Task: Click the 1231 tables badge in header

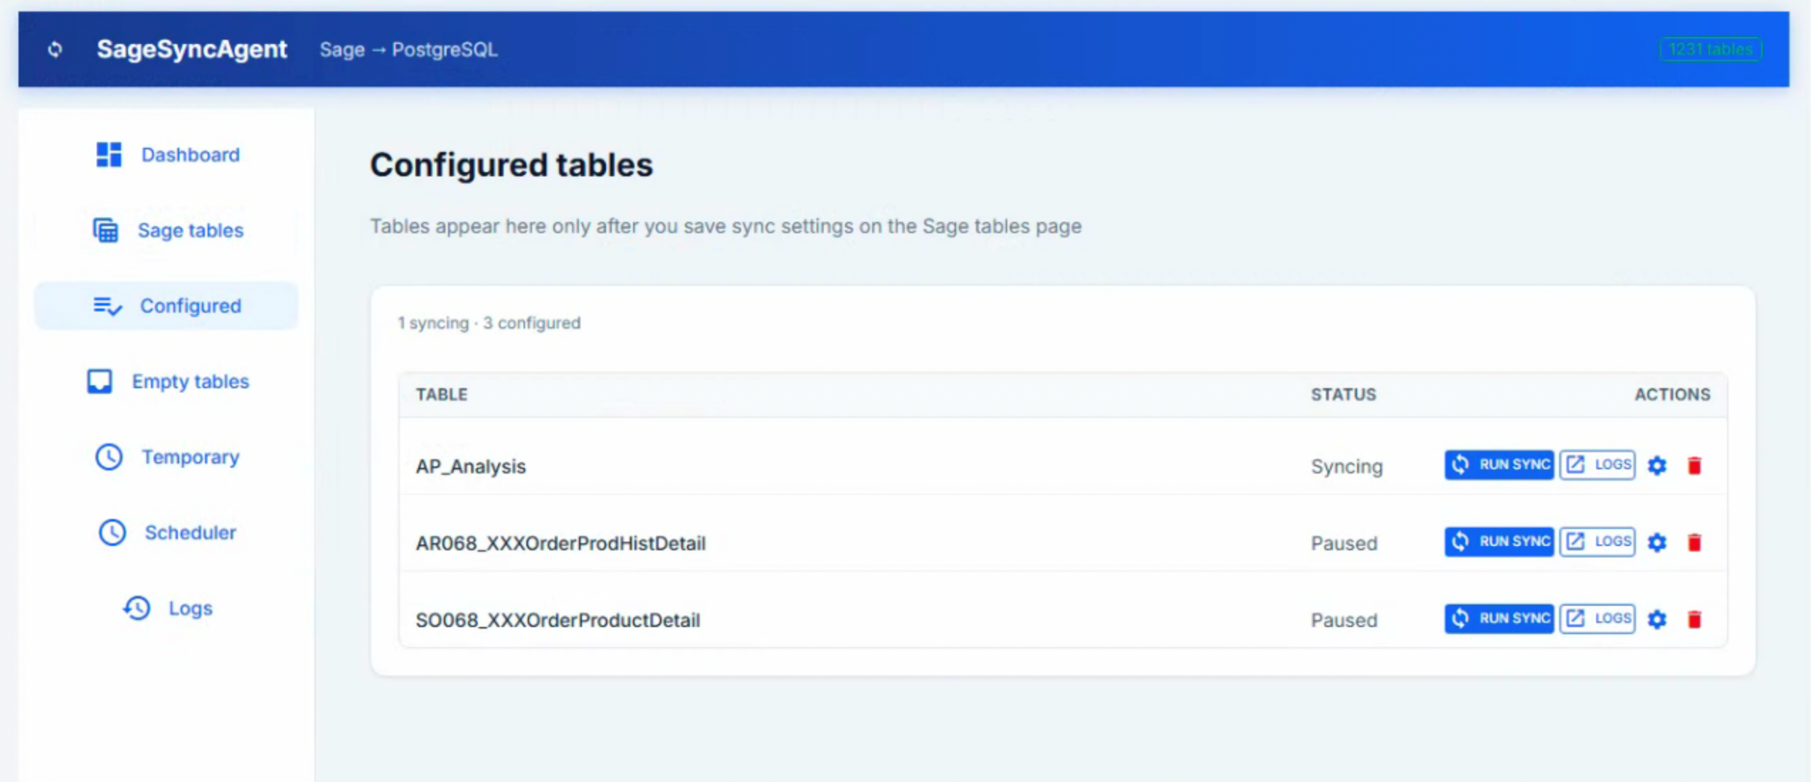Action: 1711,49
